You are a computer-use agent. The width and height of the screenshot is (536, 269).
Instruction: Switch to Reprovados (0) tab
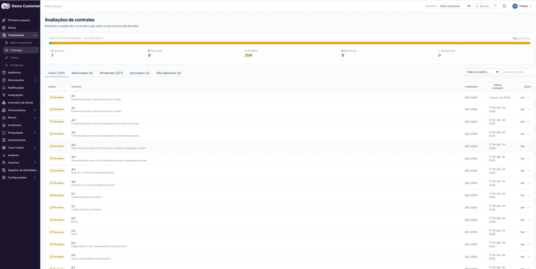click(x=82, y=73)
